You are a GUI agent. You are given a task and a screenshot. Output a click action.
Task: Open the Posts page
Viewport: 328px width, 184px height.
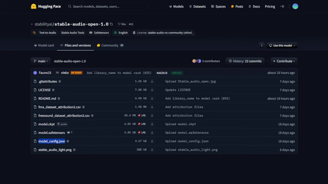[x=237, y=6]
